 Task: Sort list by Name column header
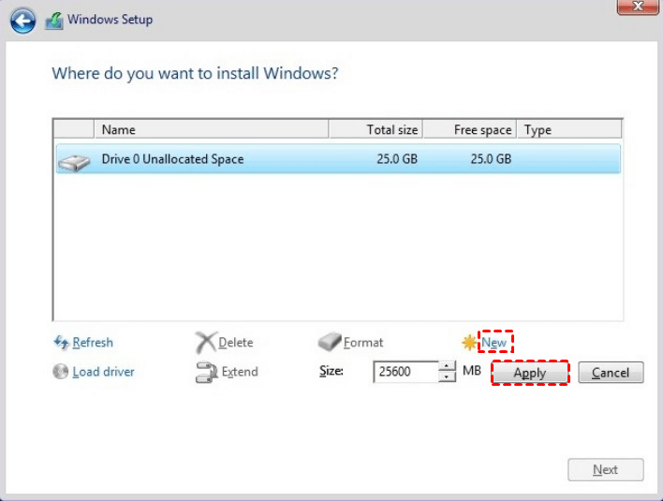[x=211, y=129]
